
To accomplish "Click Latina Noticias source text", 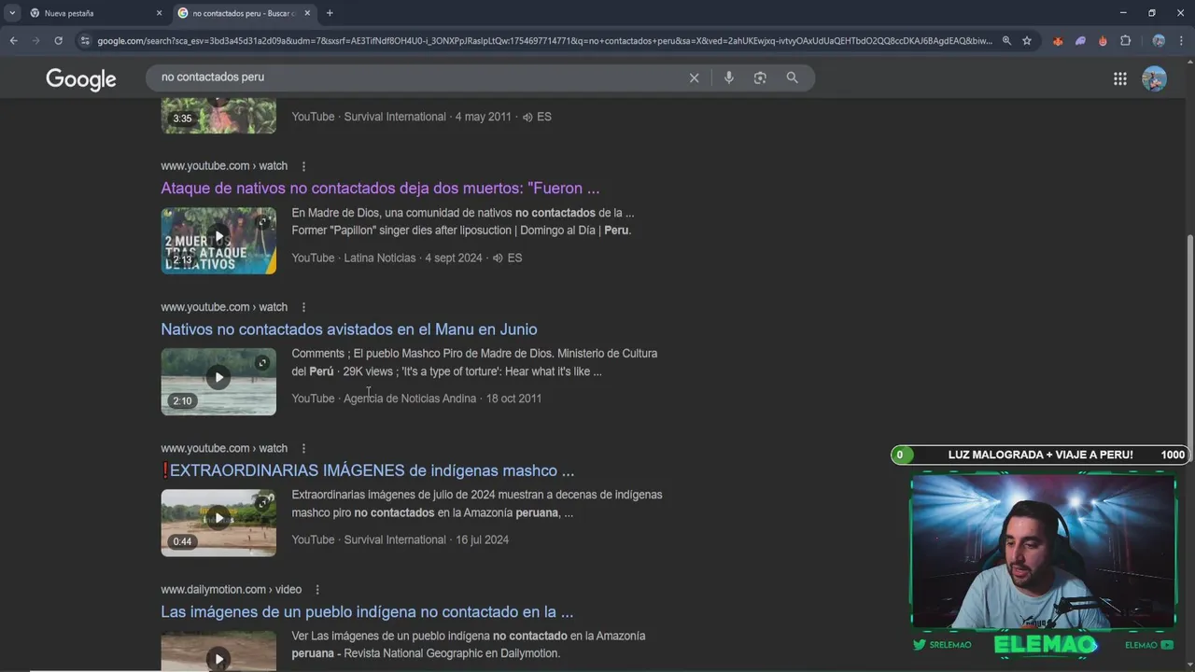I will (x=379, y=258).
